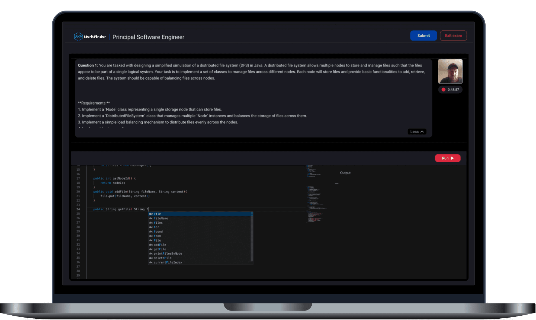Click the candidate webcam thumbnail

pyautogui.click(x=450, y=71)
